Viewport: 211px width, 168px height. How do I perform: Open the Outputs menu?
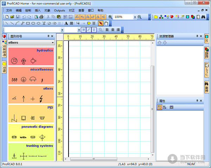click(x=59, y=10)
